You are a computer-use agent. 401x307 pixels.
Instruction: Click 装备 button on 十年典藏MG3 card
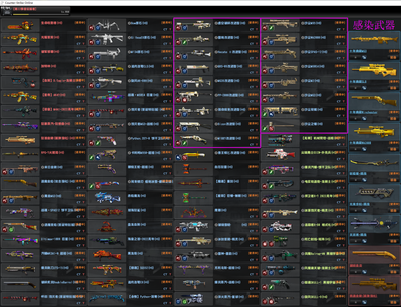393,57
